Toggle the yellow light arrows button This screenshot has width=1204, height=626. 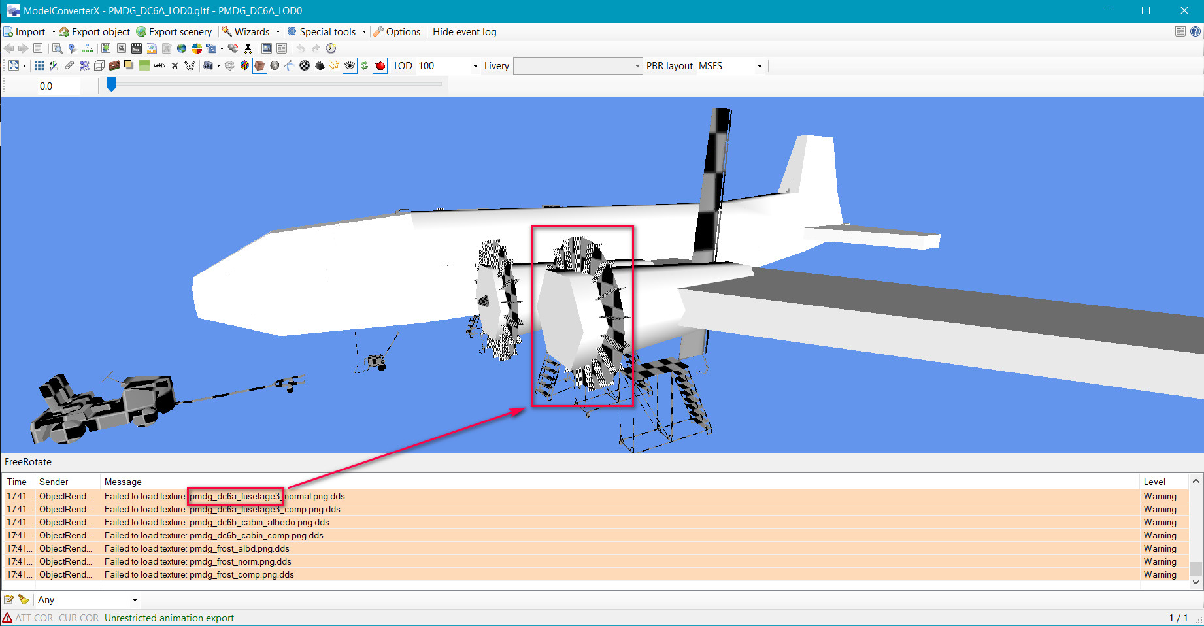[x=335, y=65]
